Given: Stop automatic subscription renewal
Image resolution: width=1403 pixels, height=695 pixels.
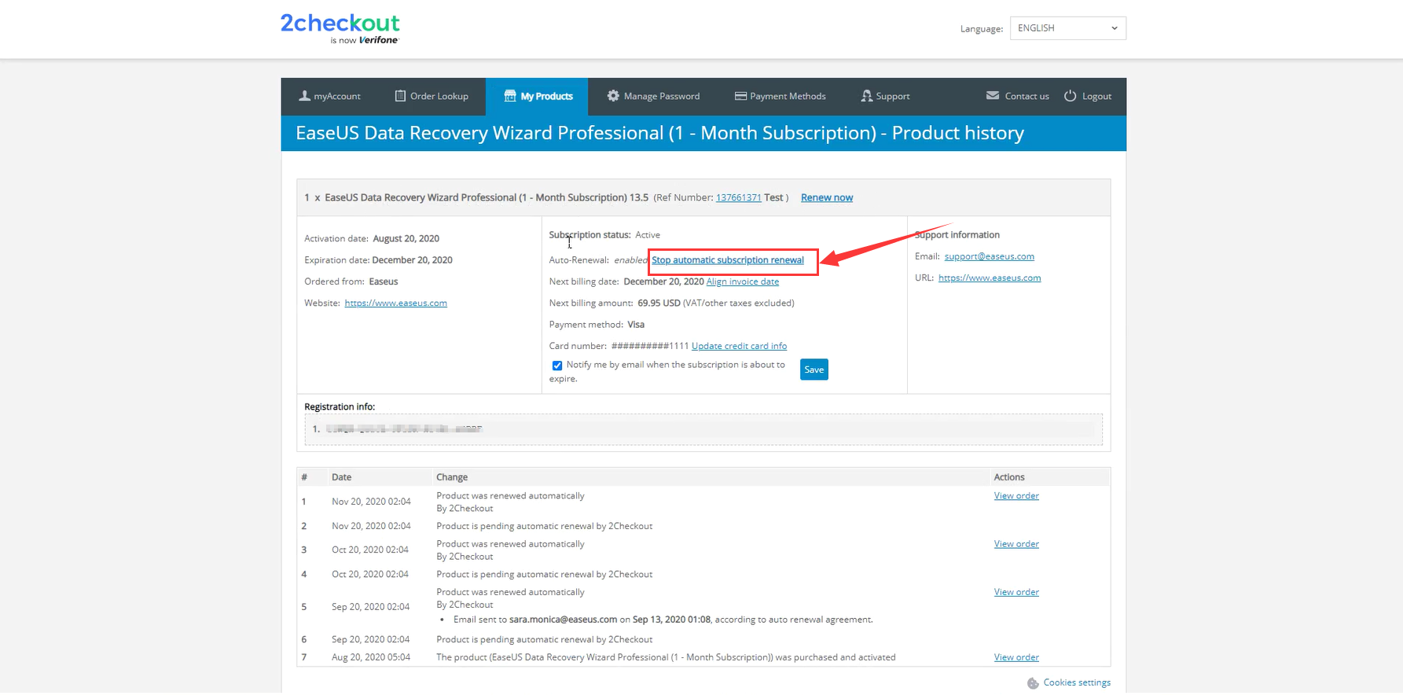Looking at the screenshot, I should click(x=727, y=260).
